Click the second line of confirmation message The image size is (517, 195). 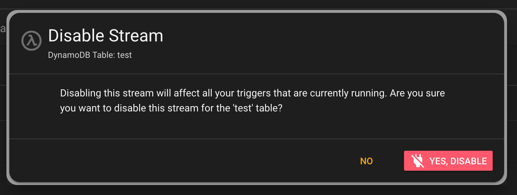tap(171, 108)
